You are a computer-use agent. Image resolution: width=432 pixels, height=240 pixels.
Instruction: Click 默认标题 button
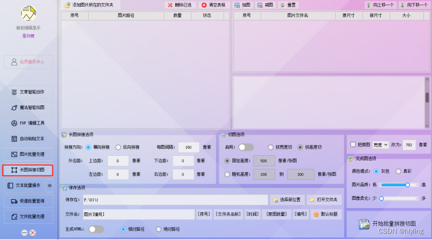click(326, 214)
